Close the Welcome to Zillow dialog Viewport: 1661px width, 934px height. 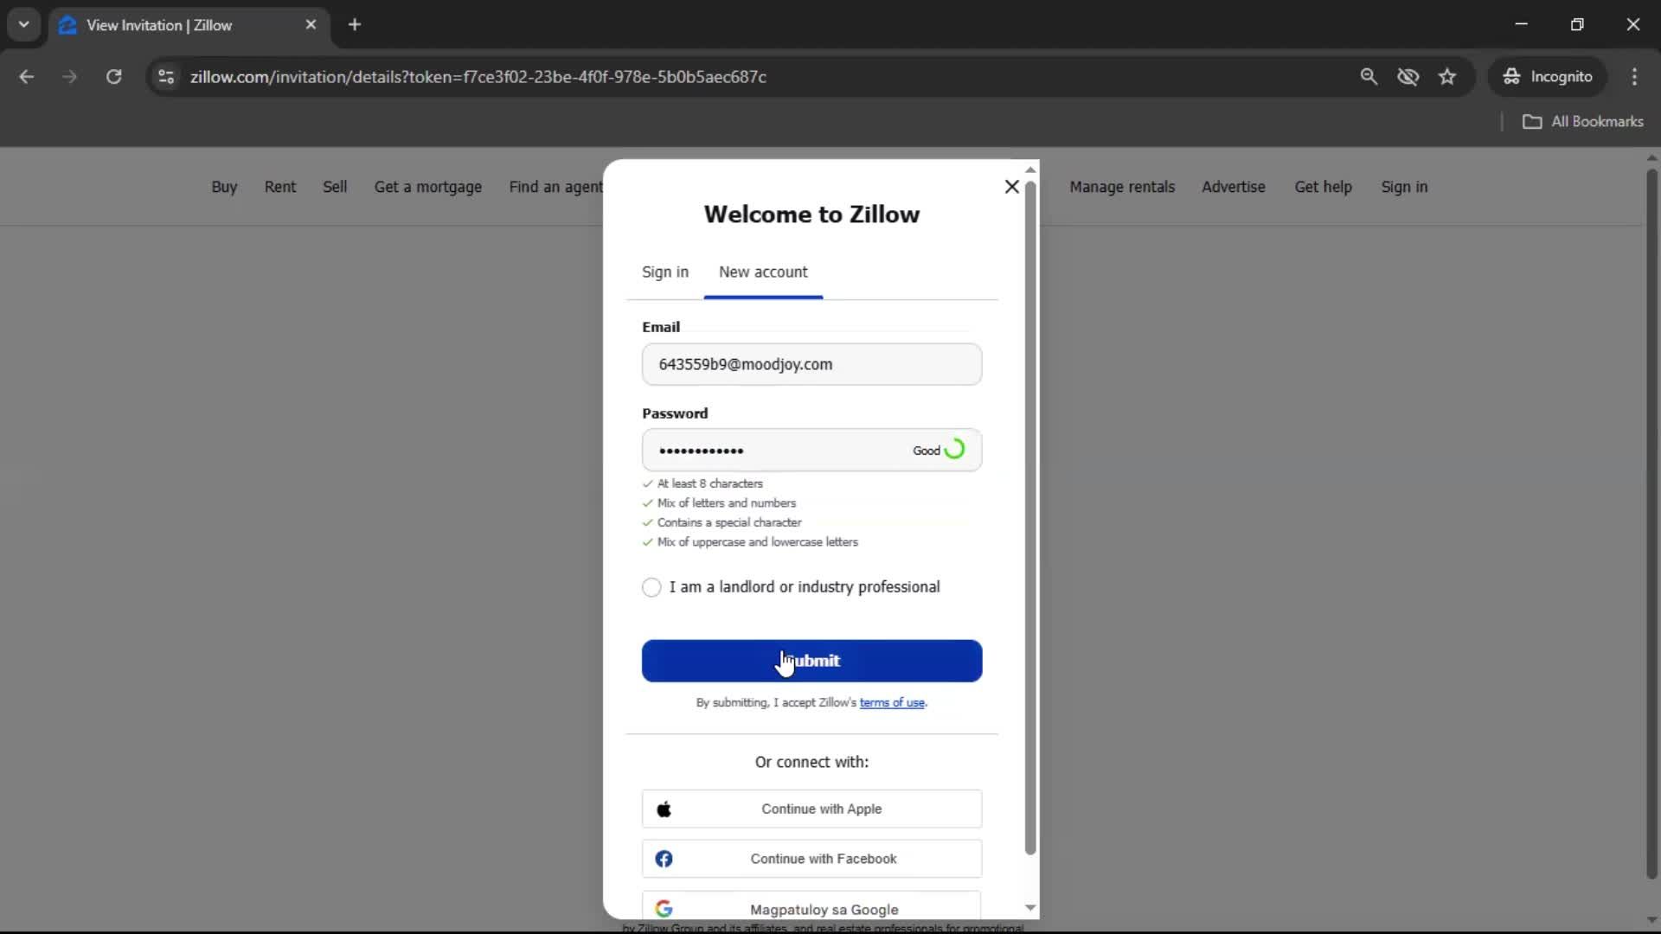[x=1011, y=186]
